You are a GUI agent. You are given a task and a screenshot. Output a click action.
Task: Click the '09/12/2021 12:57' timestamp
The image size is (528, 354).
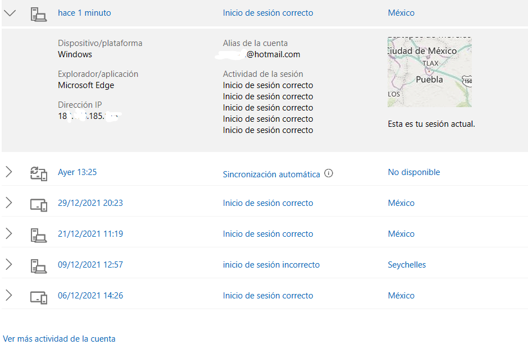click(90, 265)
